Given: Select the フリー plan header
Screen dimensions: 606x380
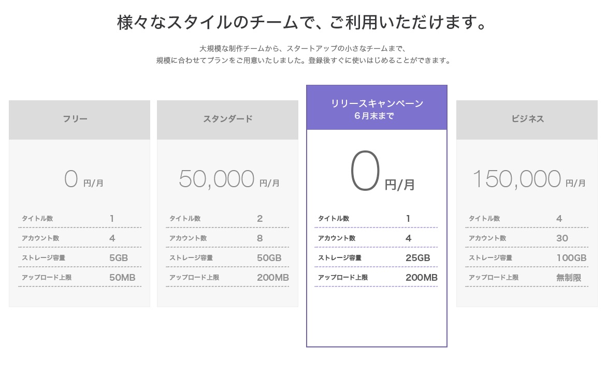Looking at the screenshot, I should coord(79,119).
